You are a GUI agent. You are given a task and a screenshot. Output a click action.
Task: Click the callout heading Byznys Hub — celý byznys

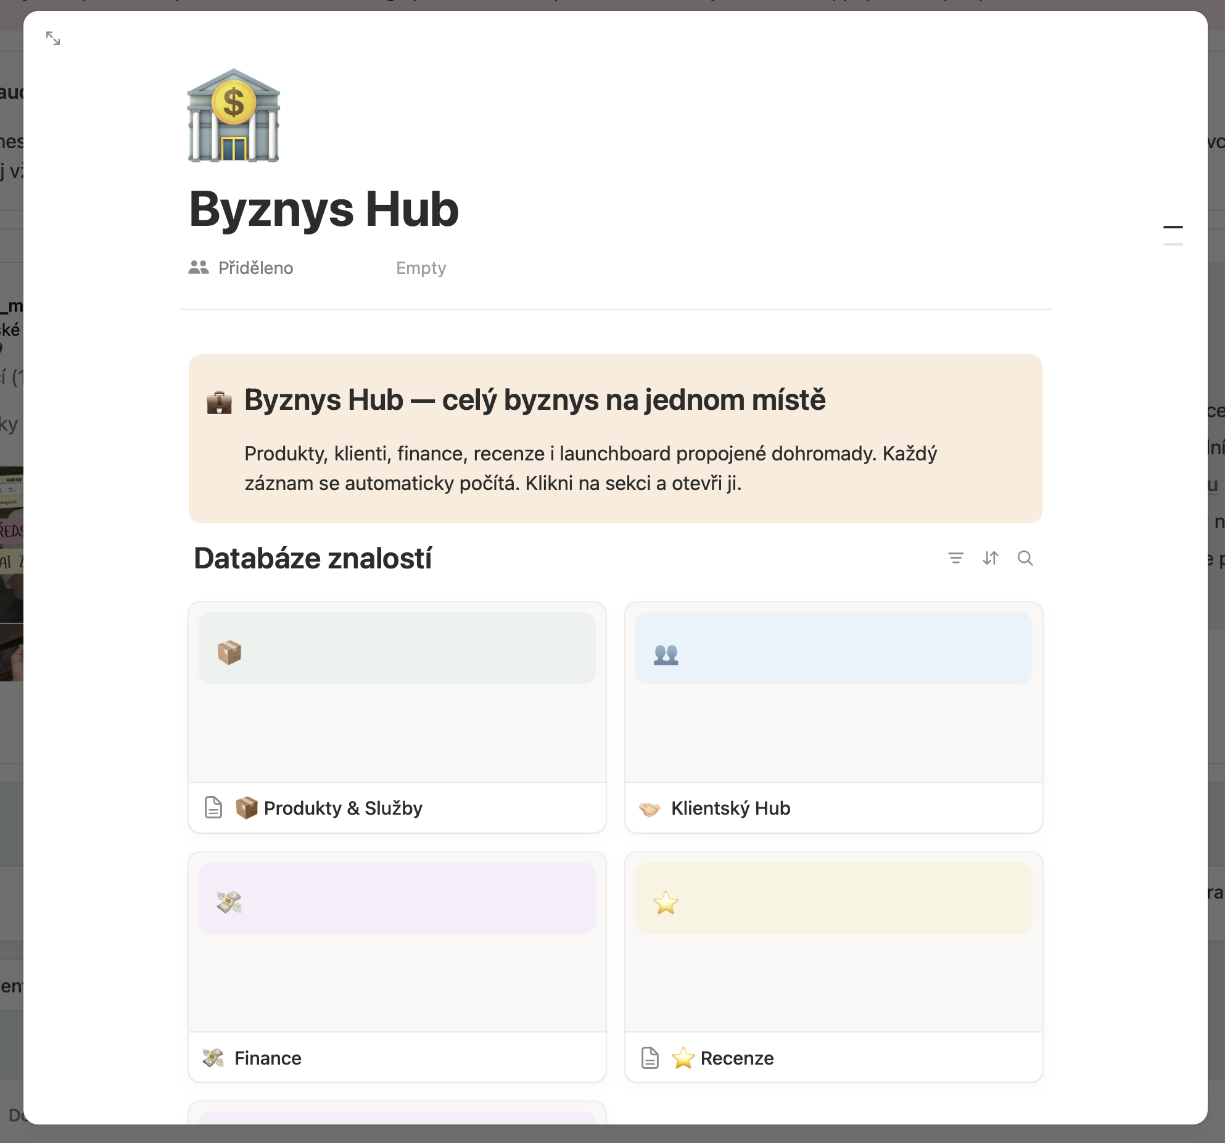[535, 400]
